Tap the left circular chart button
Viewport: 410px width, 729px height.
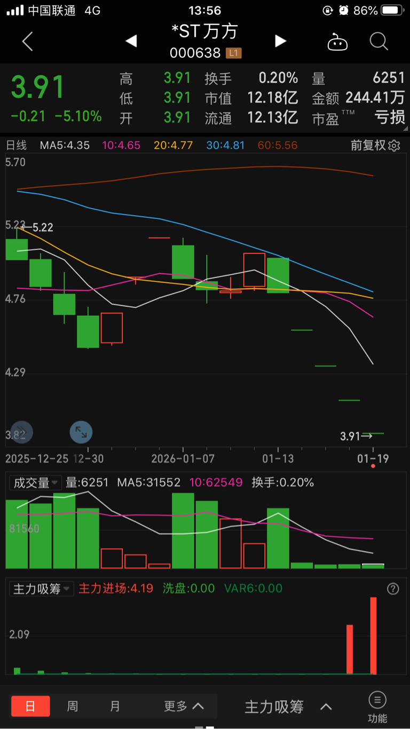[21, 432]
